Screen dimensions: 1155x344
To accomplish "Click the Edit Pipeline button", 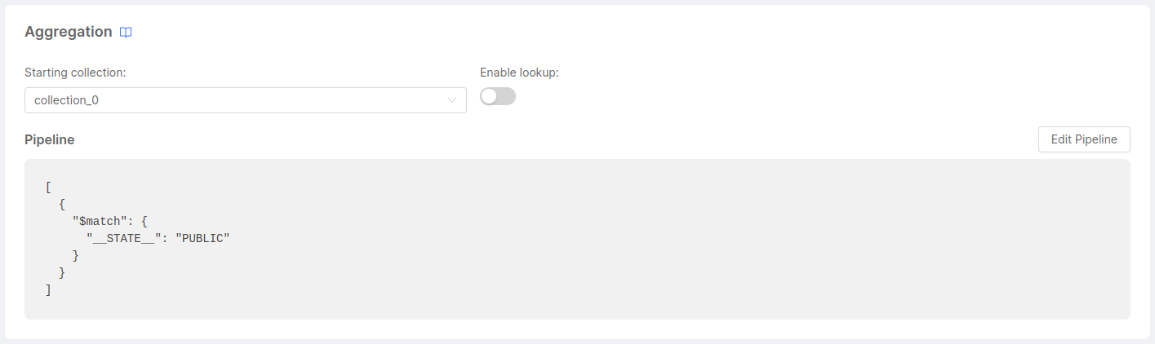I will pyautogui.click(x=1083, y=139).
